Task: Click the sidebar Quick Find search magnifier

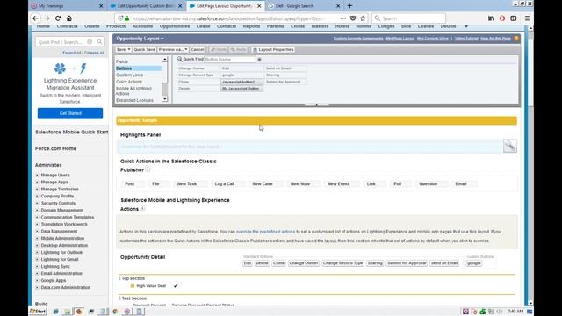Action: point(99,42)
